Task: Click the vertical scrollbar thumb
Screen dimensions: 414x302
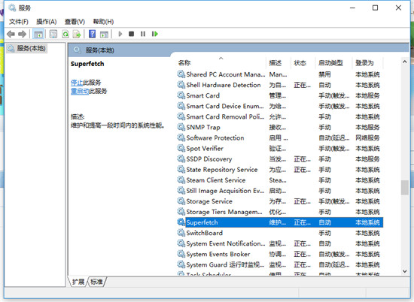Action: [x=404, y=187]
